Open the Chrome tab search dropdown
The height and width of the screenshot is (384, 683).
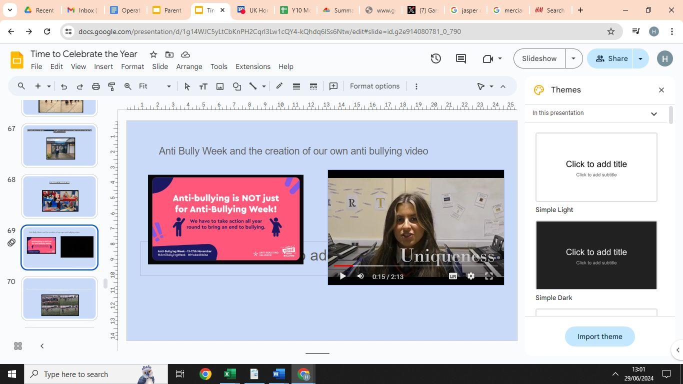(x=9, y=10)
